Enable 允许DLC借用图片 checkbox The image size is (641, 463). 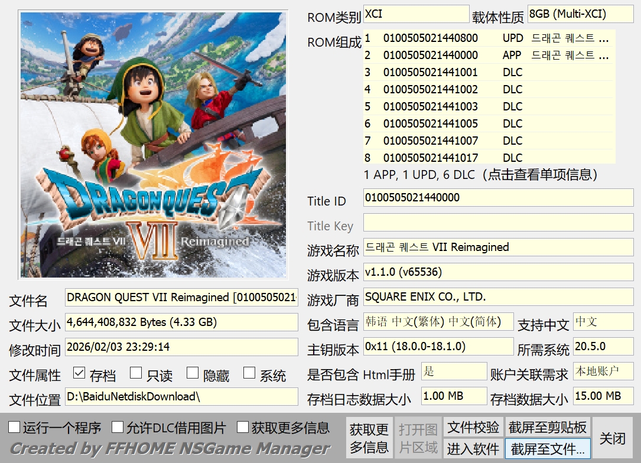[x=118, y=427]
